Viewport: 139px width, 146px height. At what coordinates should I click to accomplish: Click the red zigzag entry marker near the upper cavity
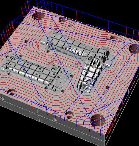tap(37, 45)
